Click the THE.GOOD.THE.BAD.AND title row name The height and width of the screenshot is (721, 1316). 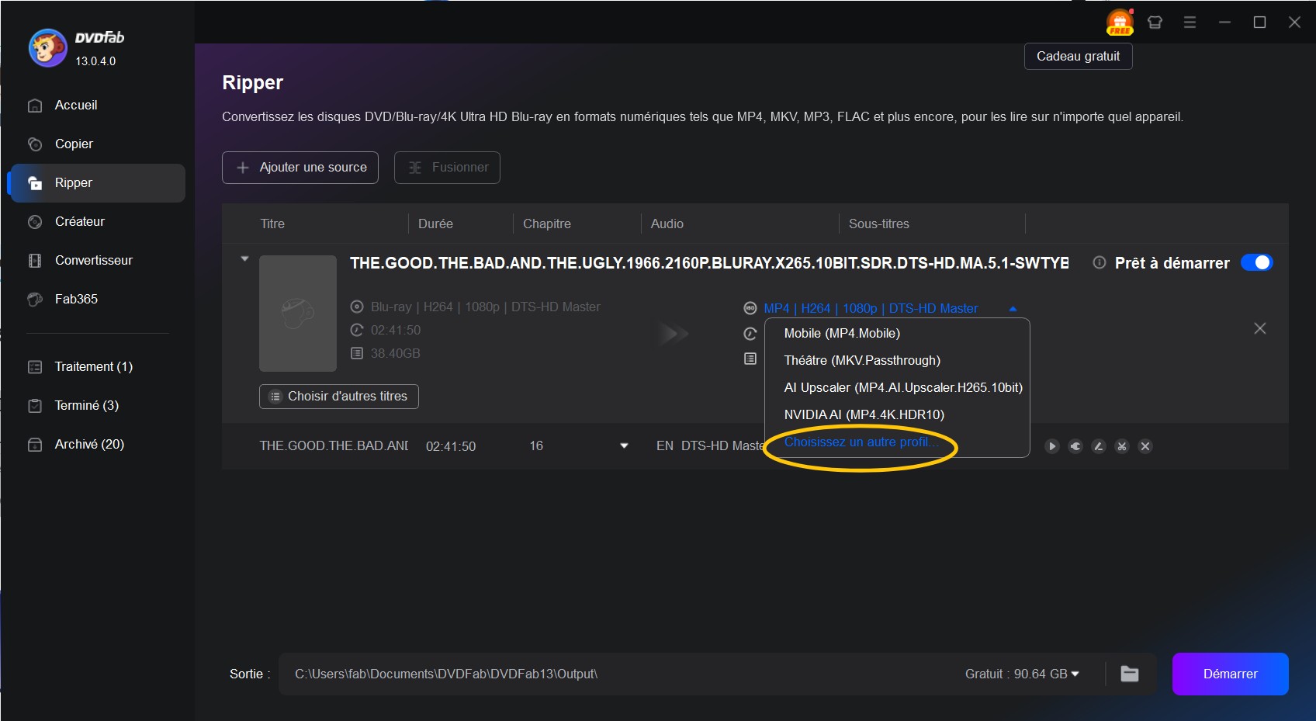(x=334, y=446)
